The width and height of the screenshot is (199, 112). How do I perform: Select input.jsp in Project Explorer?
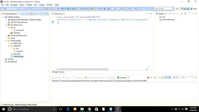[x=17, y=54]
